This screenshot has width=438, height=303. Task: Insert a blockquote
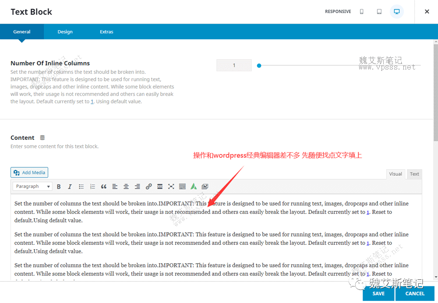point(104,187)
